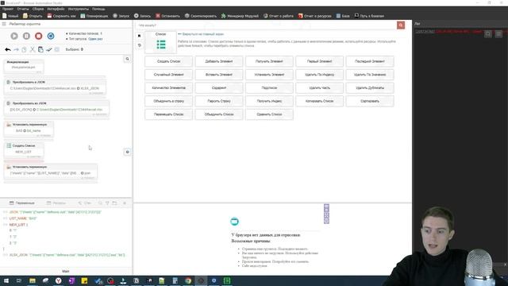Switch to the Переменные tab

pos(21,203)
